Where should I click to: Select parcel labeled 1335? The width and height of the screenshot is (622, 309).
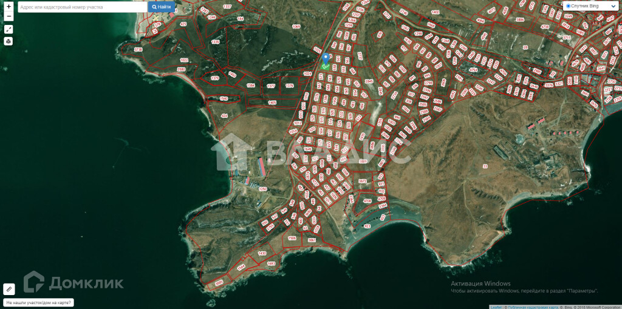[x=216, y=42]
